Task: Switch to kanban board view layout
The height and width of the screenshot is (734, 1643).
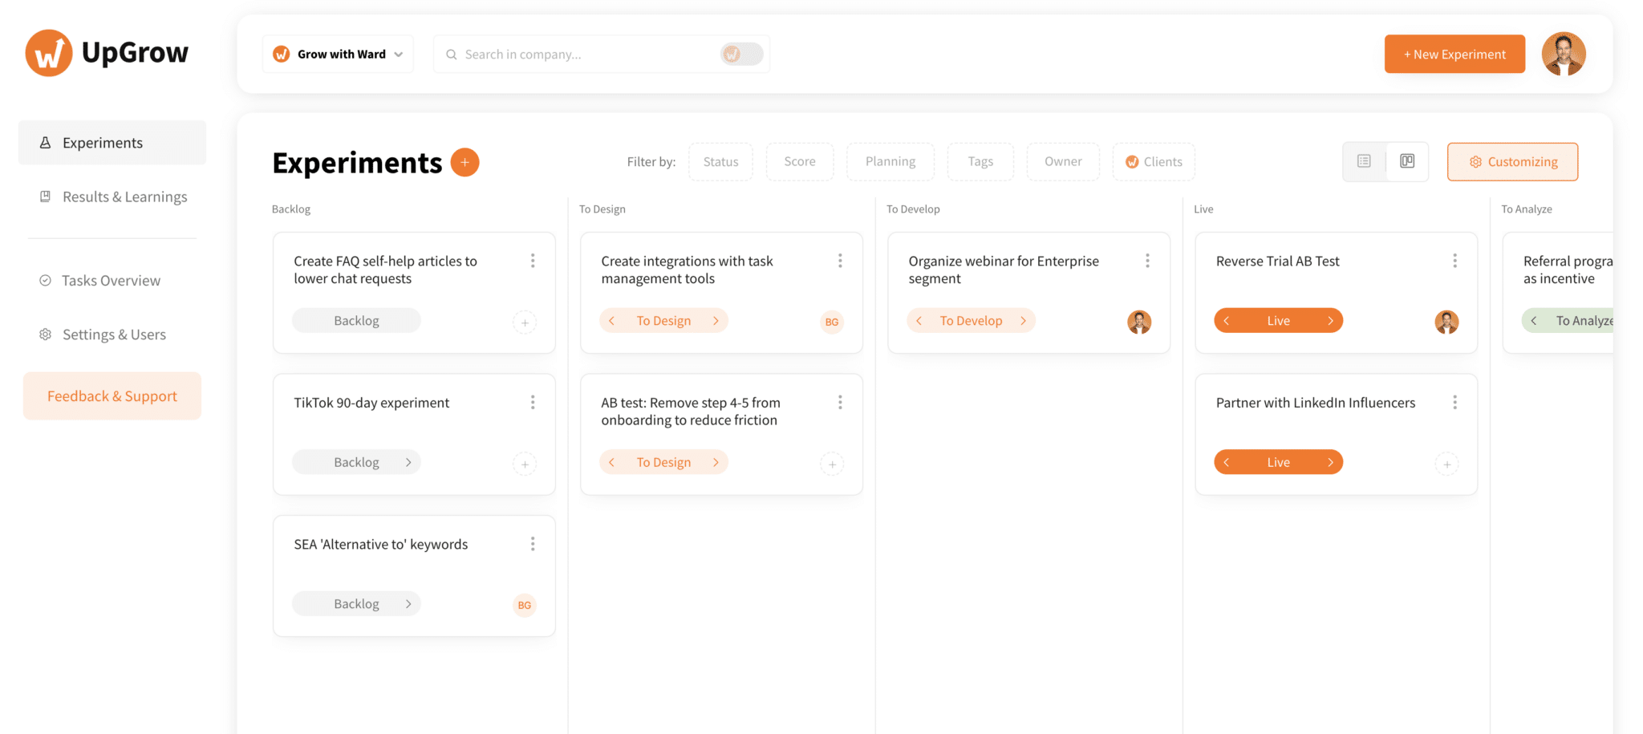Action: click(1406, 161)
